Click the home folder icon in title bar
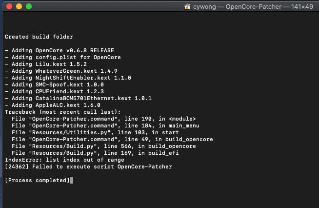319x208 pixels. click(187, 7)
